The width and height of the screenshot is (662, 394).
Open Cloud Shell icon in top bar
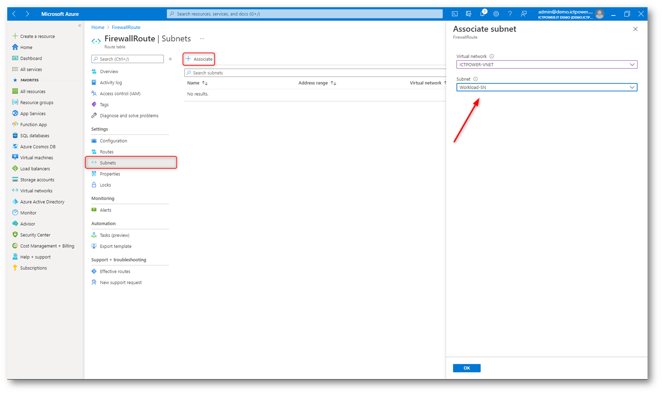tap(455, 14)
